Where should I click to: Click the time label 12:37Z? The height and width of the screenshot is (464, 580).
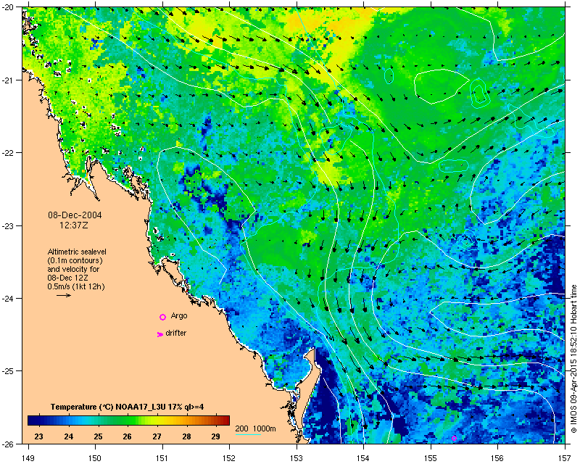(74, 225)
